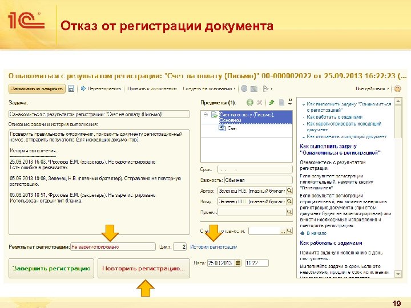Click the green pencil icon in Предметы
The width and height of the screenshot is (411, 308).
pos(272,103)
